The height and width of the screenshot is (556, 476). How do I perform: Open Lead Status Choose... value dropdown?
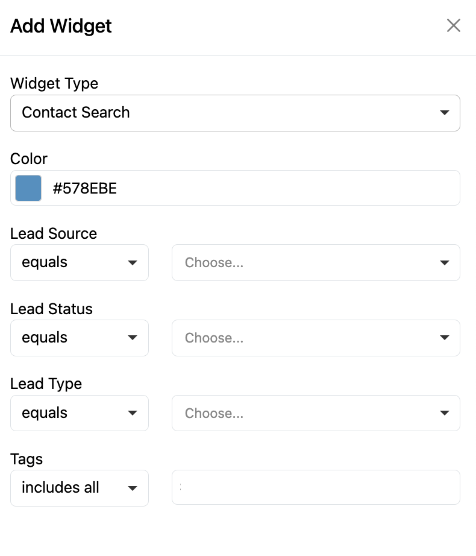pos(315,338)
